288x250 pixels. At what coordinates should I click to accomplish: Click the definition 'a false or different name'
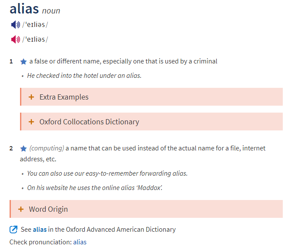point(123,61)
